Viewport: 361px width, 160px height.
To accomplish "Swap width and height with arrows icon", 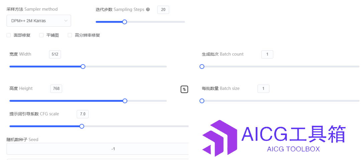I will (184, 89).
